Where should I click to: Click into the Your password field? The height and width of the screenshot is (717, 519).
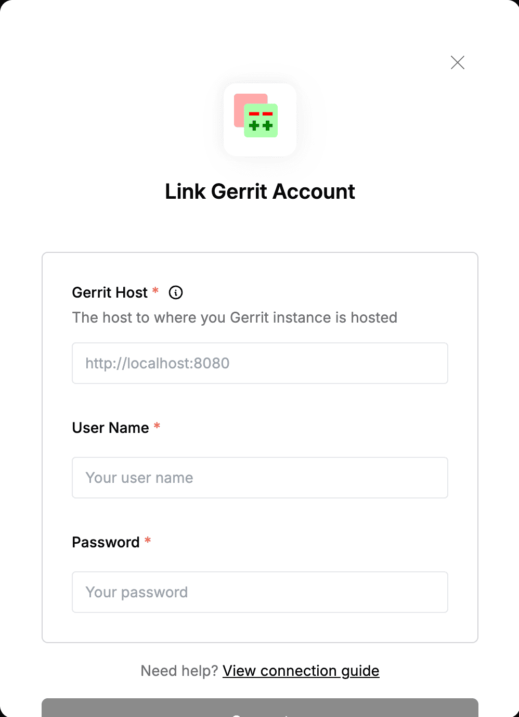pos(260,592)
